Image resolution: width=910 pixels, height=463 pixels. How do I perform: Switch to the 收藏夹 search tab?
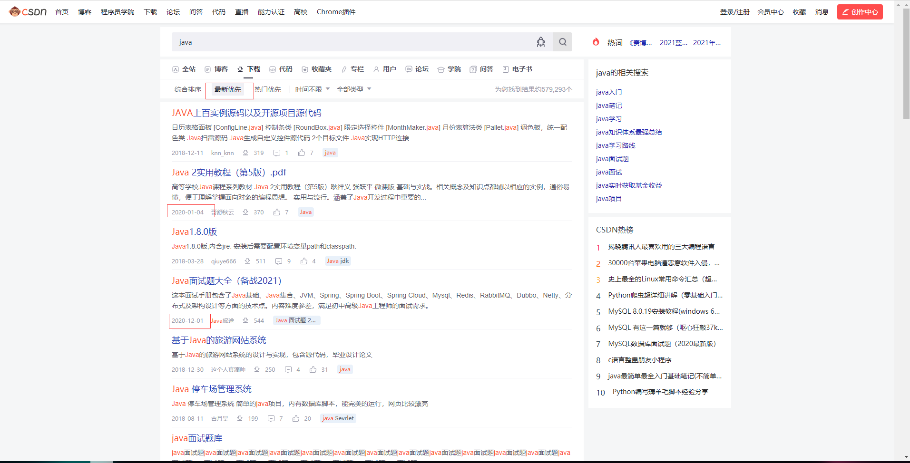click(317, 69)
